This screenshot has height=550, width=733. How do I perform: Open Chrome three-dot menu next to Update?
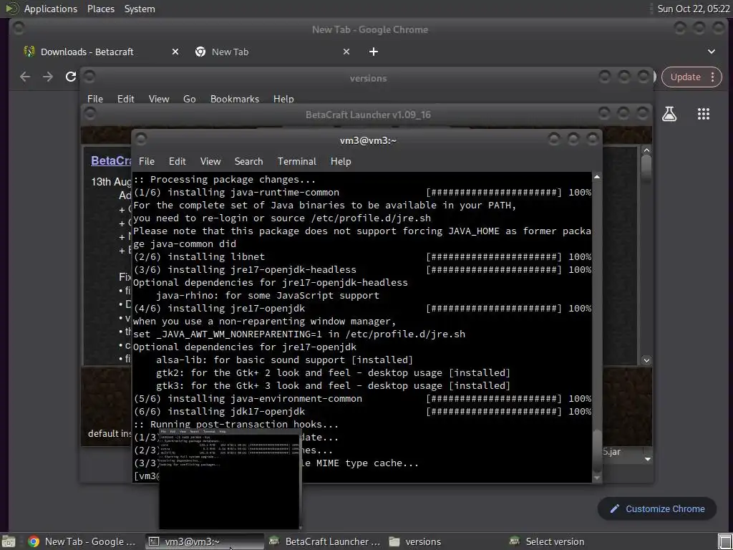(x=712, y=77)
